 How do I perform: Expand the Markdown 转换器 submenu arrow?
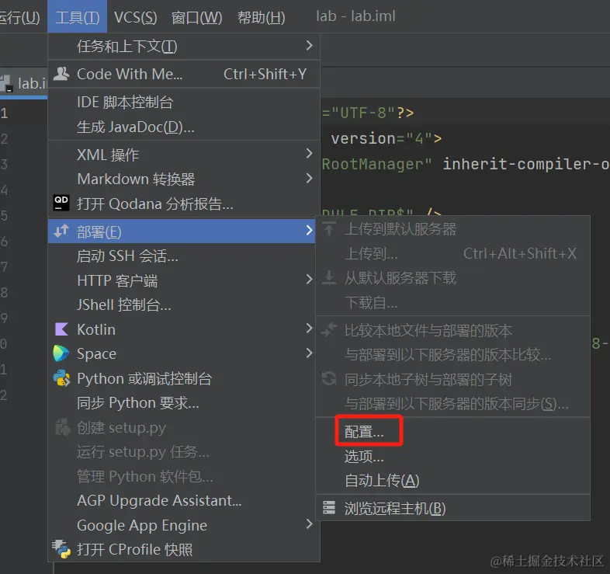(310, 179)
